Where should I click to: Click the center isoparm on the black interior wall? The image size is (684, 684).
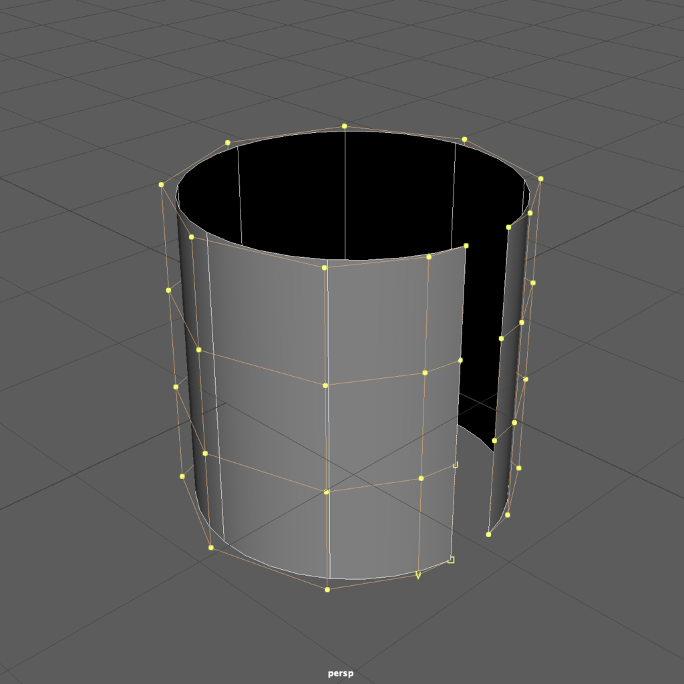345,194
